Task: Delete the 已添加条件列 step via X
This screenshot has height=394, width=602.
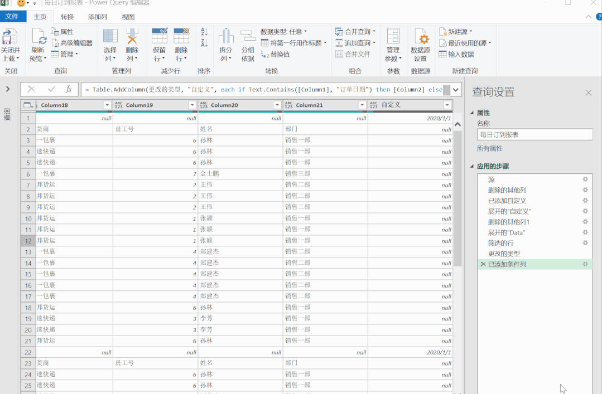Action: click(x=483, y=264)
